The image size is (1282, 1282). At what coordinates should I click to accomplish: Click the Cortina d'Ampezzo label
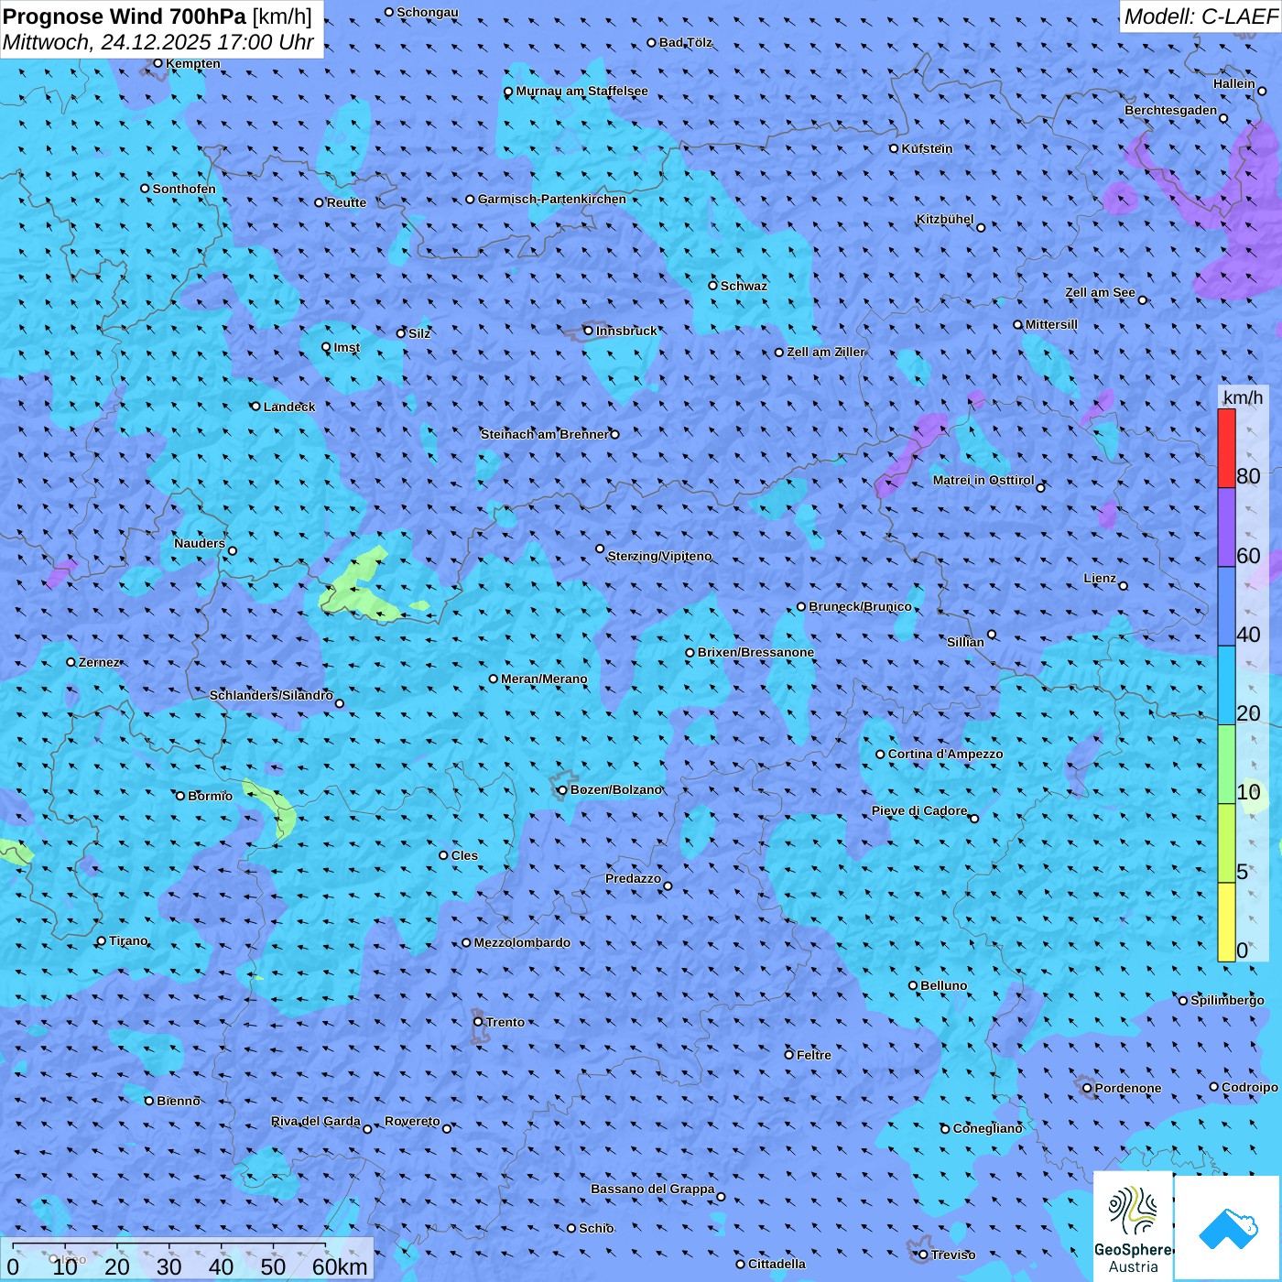pyautogui.click(x=945, y=754)
